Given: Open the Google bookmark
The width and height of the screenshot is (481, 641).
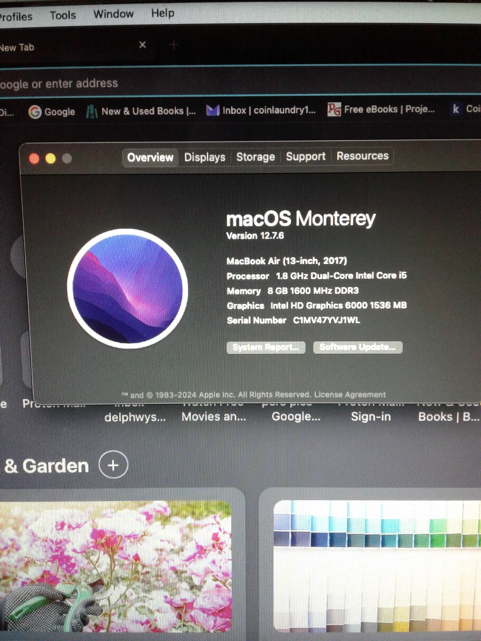Looking at the screenshot, I should pos(52,112).
